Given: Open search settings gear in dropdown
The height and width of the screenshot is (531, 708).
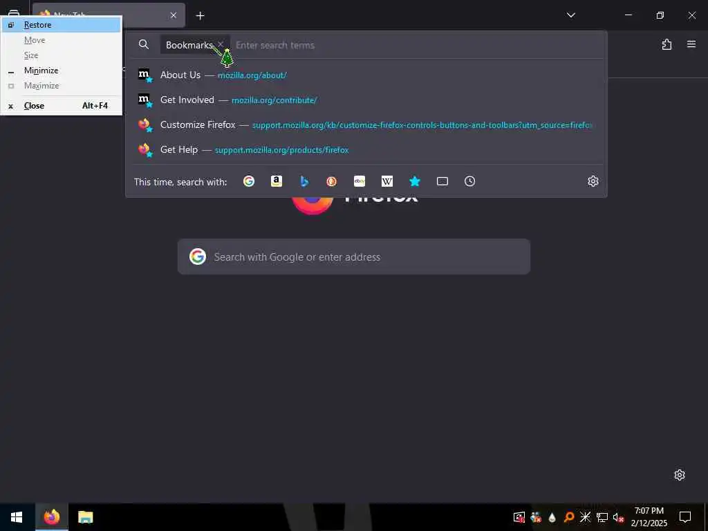Looking at the screenshot, I should click(x=593, y=181).
